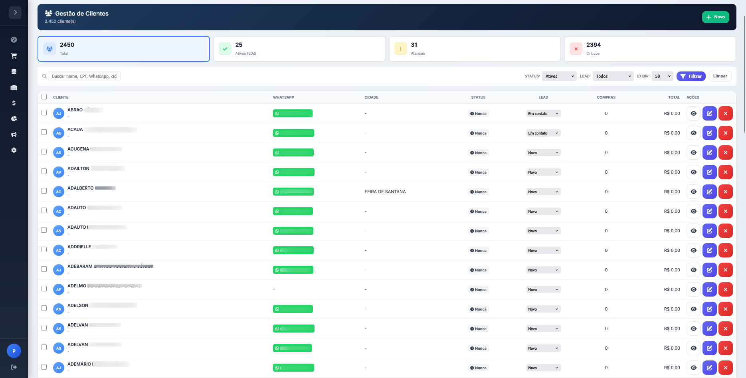
Task: Click the logout icon at sidebar bottom
Action: [x=14, y=367]
